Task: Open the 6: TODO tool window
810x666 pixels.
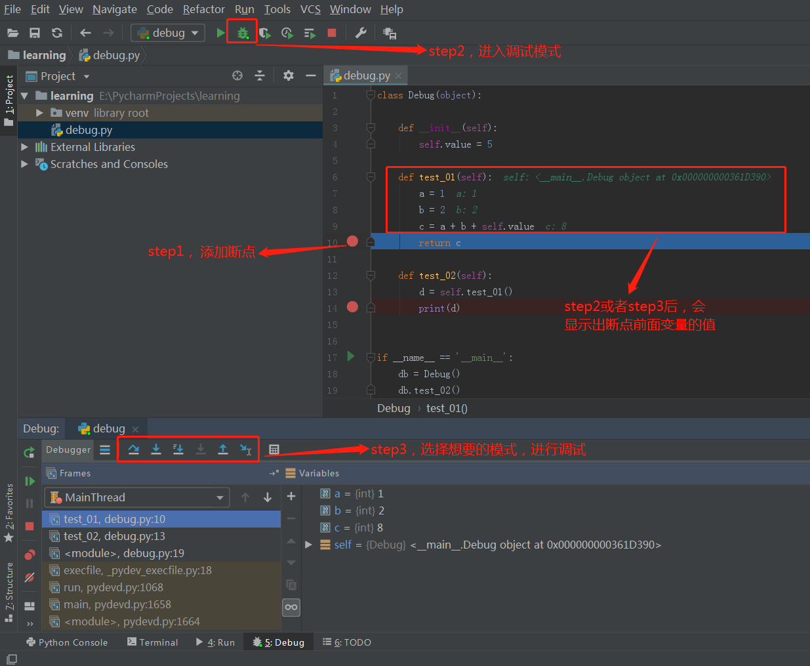Action: (x=347, y=642)
